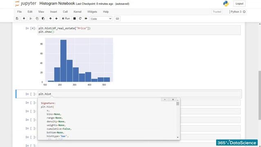Open the Help menu
The width and height of the screenshot is (261, 147).
click(106, 12)
